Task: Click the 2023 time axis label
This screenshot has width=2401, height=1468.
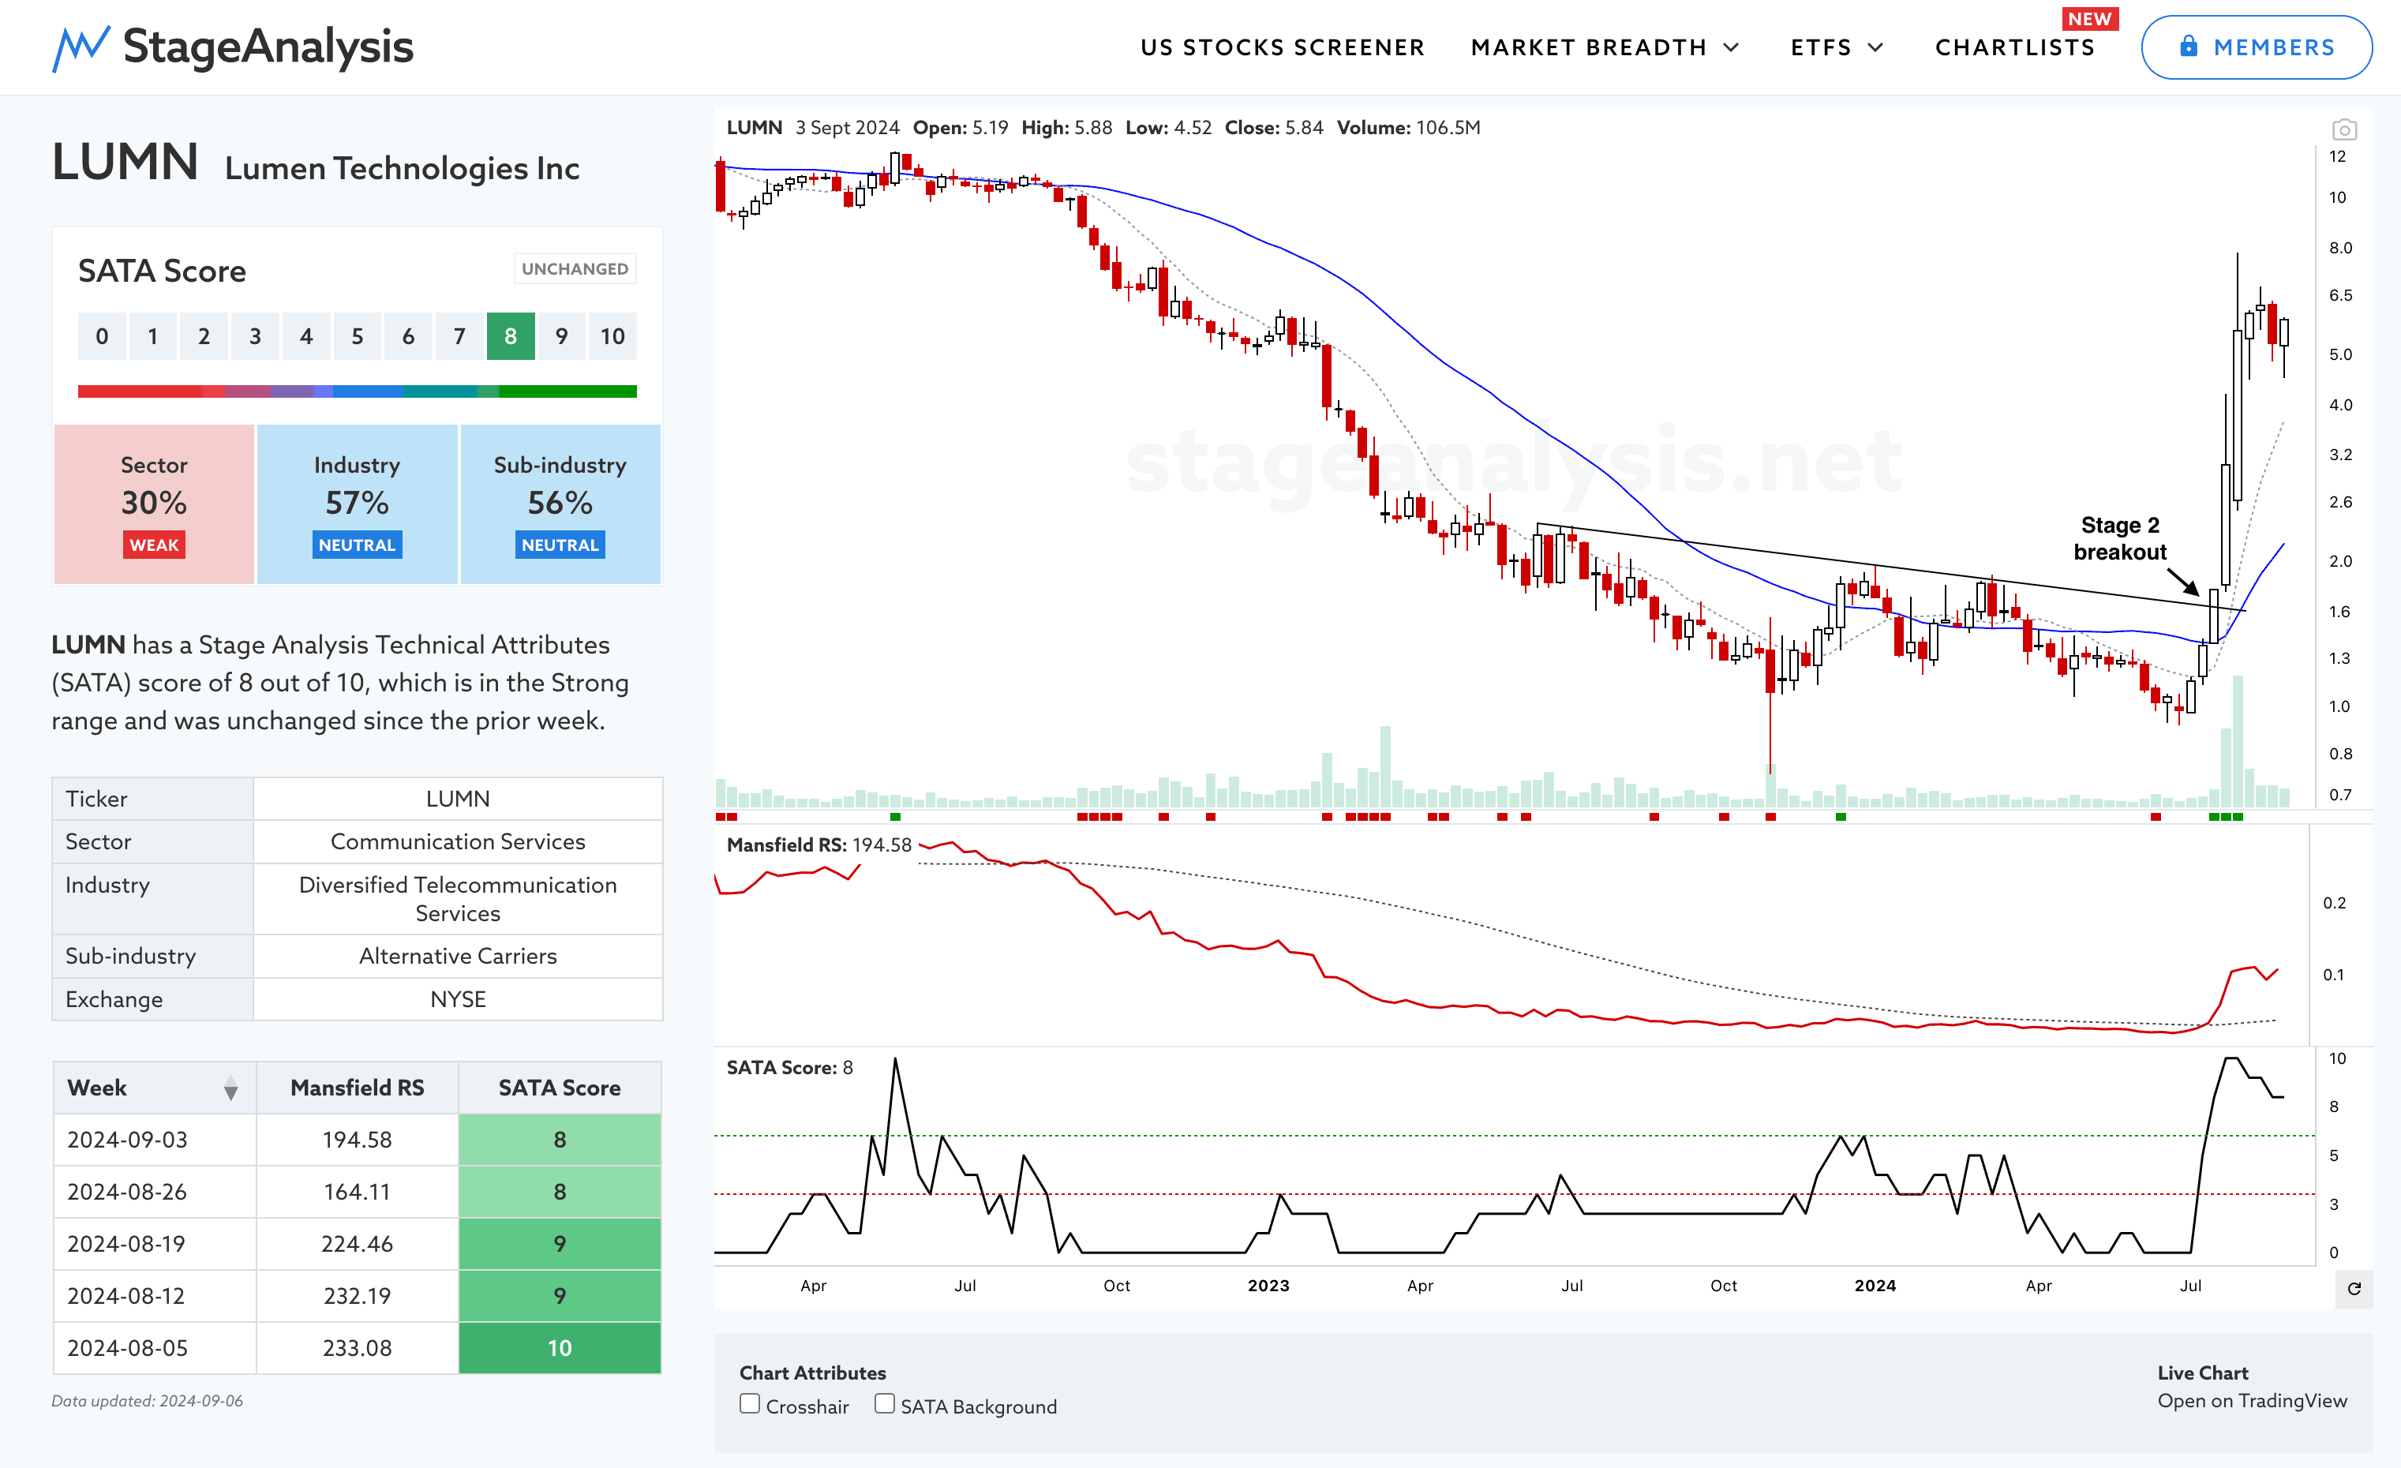Action: 1268,1286
